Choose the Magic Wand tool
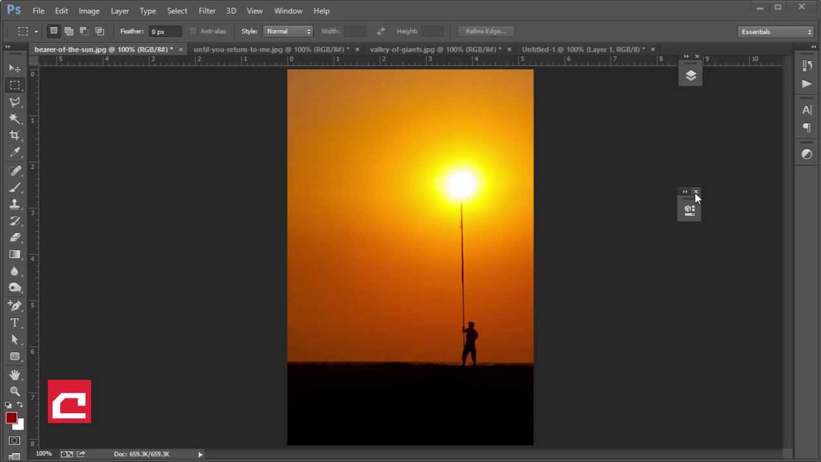Viewport: 821px width, 462px height. point(15,119)
